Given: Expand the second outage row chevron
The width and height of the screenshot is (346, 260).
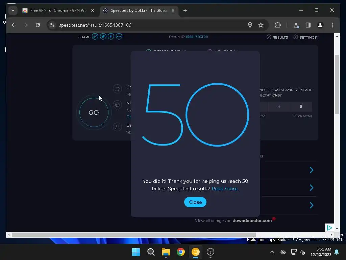Looking at the screenshot, I should pos(311,188).
